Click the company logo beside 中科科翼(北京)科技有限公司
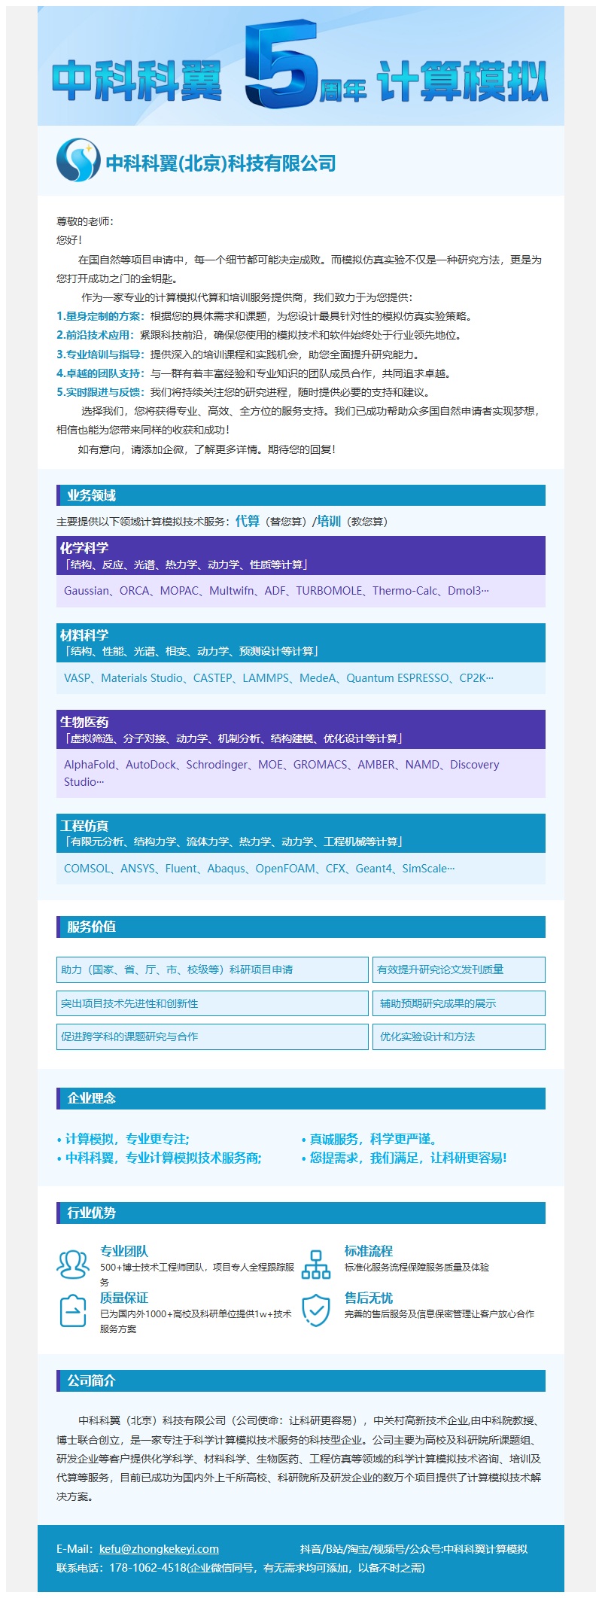This screenshot has width=602, height=1598. click(78, 160)
